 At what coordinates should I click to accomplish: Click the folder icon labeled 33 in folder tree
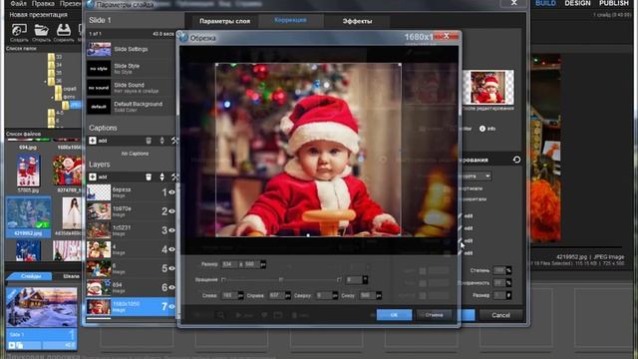click(51, 57)
